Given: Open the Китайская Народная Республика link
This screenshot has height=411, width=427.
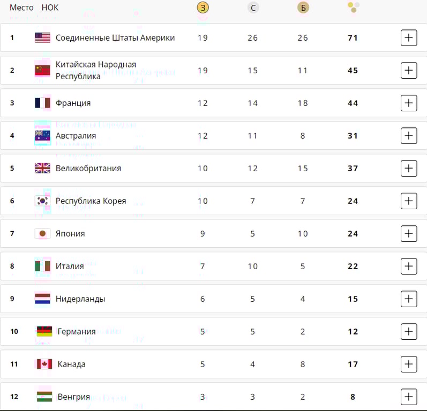Looking at the screenshot, I should (x=95, y=70).
